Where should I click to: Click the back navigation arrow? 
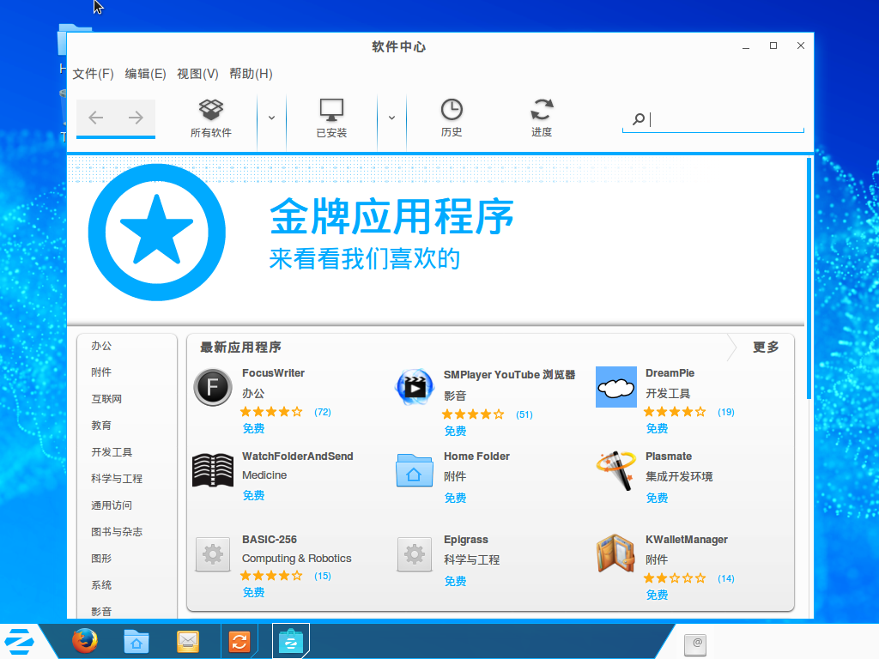pyautogui.click(x=96, y=117)
